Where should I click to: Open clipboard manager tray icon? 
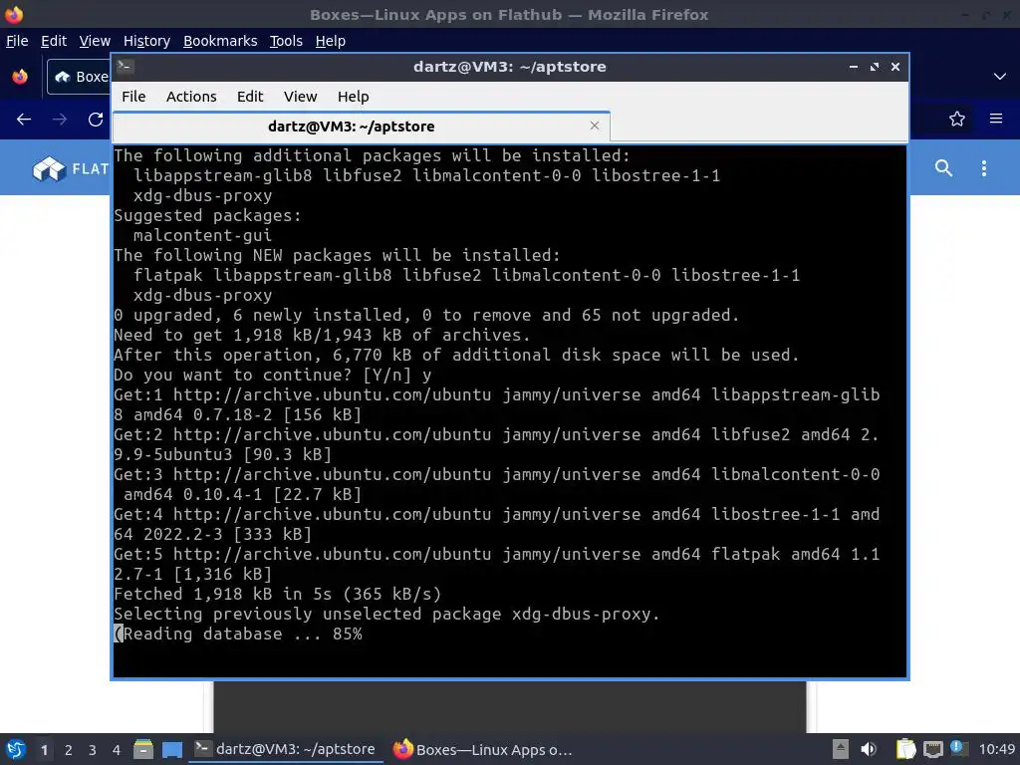click(905, 749)
